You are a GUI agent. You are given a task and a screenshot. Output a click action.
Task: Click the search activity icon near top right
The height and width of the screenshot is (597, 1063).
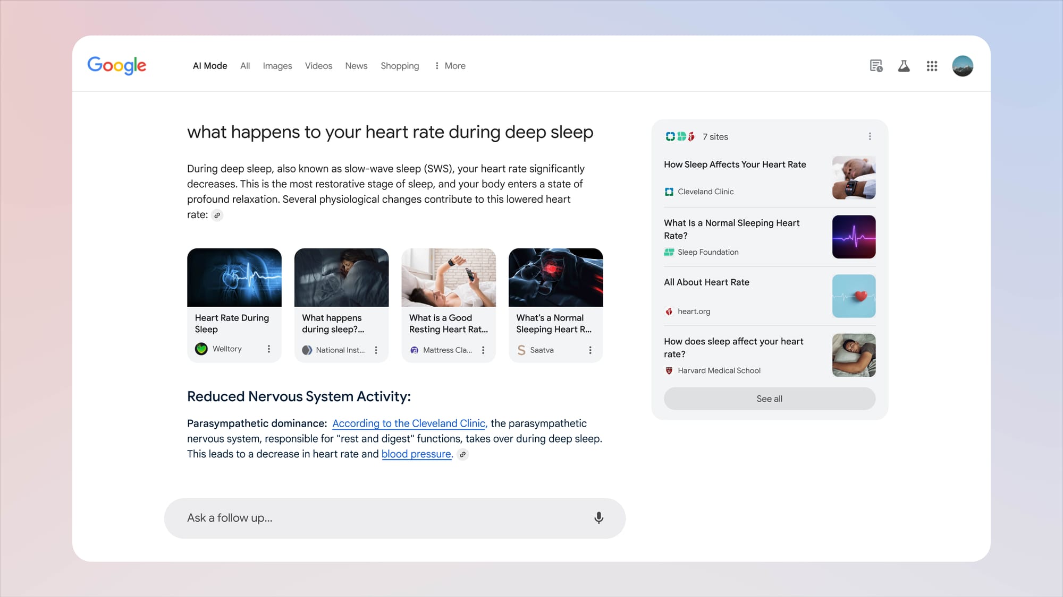(x=876, y=65)
